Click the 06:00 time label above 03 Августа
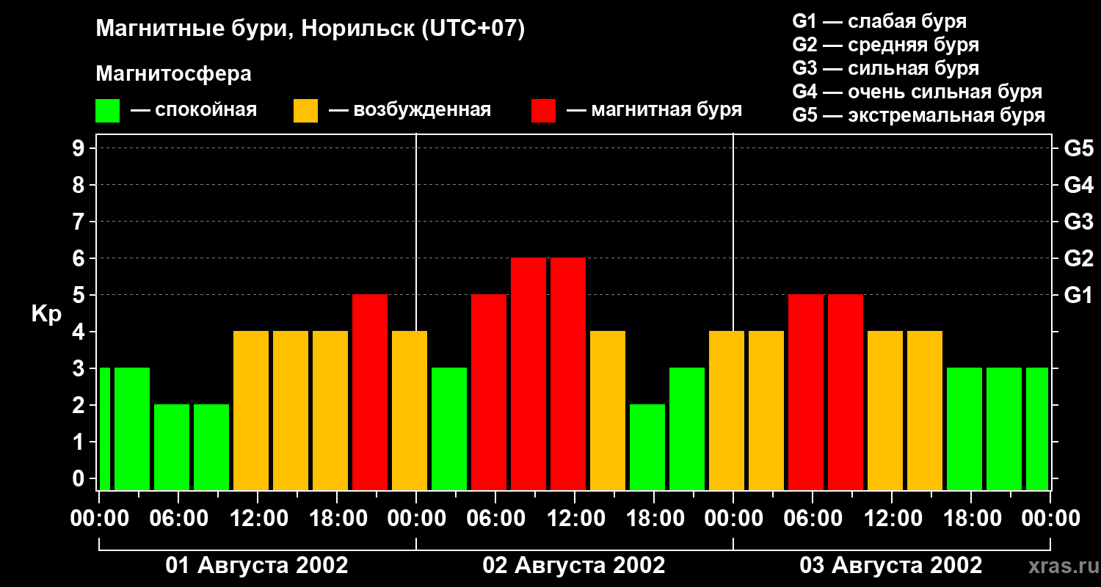Screen dimensions: 1101x587 tap(812, 518)
